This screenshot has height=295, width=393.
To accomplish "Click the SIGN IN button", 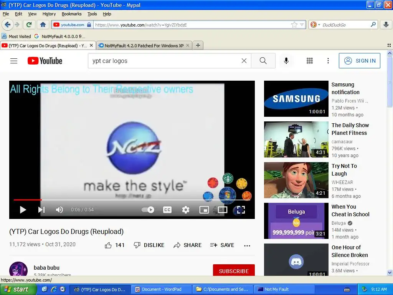I will (359, 61).
